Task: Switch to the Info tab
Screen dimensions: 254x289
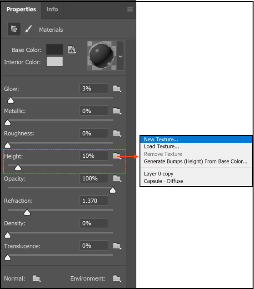Action: click(x=52, y=9)
